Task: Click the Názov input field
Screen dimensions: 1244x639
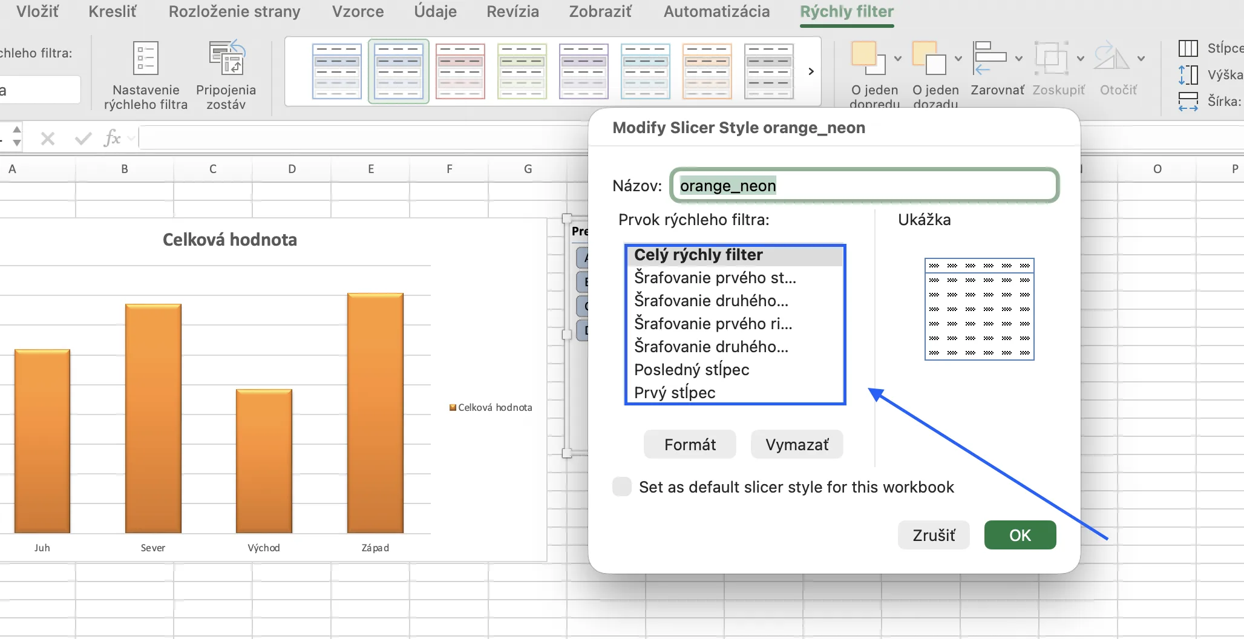Action: click(865, 185)
